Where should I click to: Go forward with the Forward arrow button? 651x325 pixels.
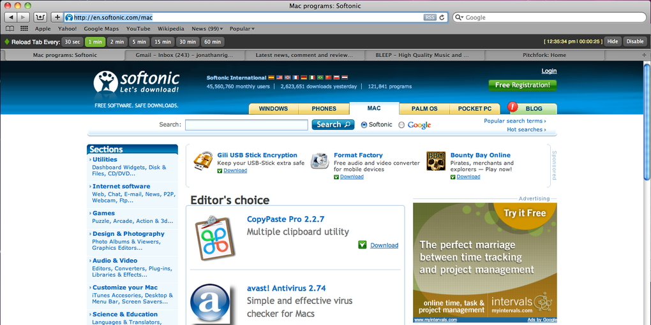pyautogui.click(x=23, y=17)
